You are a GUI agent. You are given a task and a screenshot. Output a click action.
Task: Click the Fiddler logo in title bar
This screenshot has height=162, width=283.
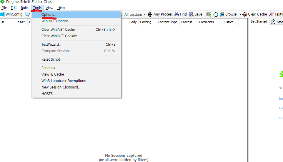pos(2,2)
